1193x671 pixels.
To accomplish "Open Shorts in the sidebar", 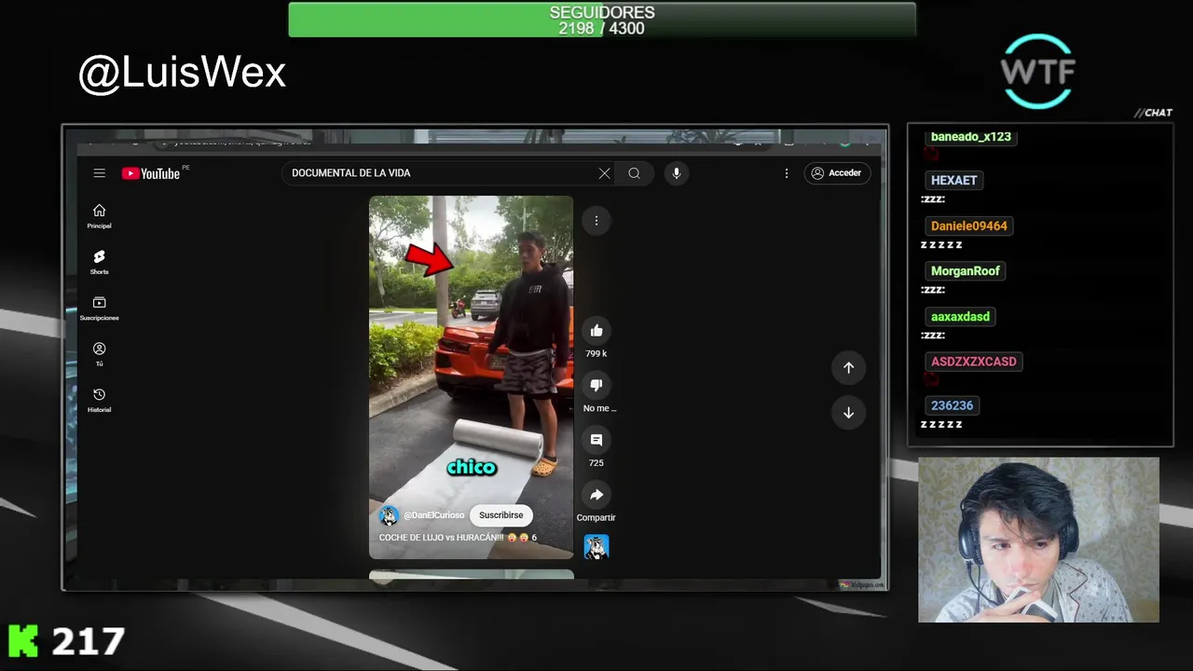I will (99, 262).
